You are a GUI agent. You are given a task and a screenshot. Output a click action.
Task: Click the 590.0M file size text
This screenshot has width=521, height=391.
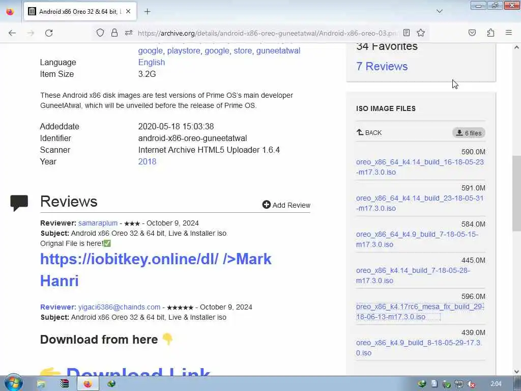[x=473, y=152]
